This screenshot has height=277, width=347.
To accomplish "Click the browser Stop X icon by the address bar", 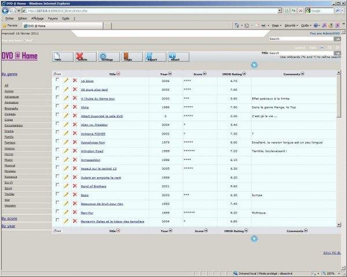I will pyautogui.click(x=301, y=10).
